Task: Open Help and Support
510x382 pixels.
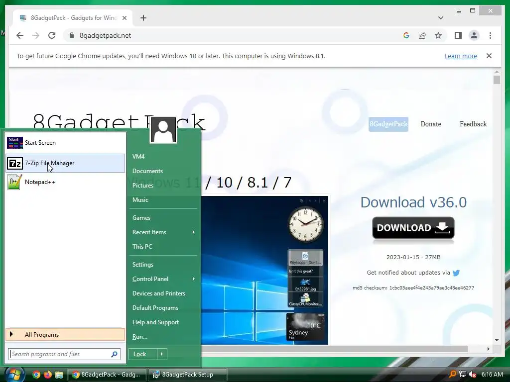Action: click(155, 322)
